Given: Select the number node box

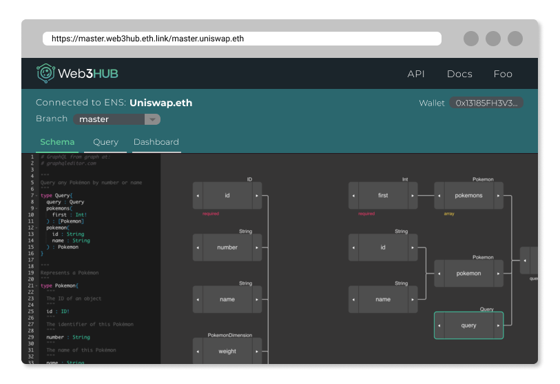Looking at the screenshot, I should click(227, 247).
